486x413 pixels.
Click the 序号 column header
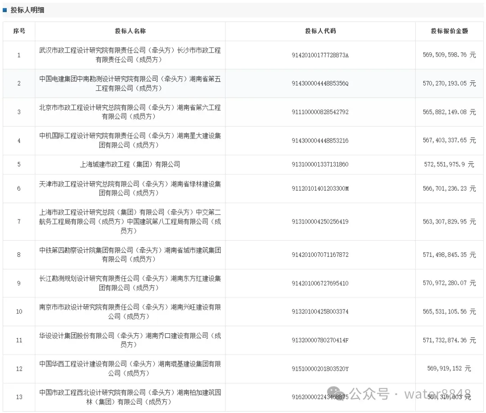pos(19,31)
